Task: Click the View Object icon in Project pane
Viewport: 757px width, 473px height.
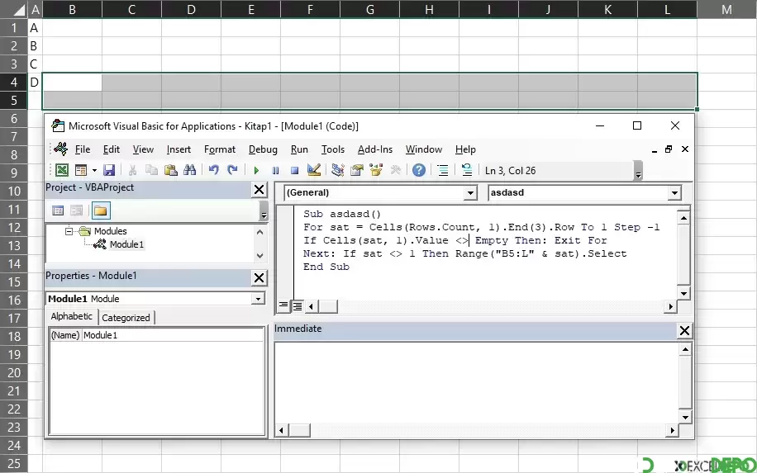Action: (x=76, y=210)
